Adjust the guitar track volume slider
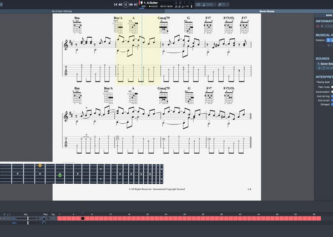 [x=28, y=218]
